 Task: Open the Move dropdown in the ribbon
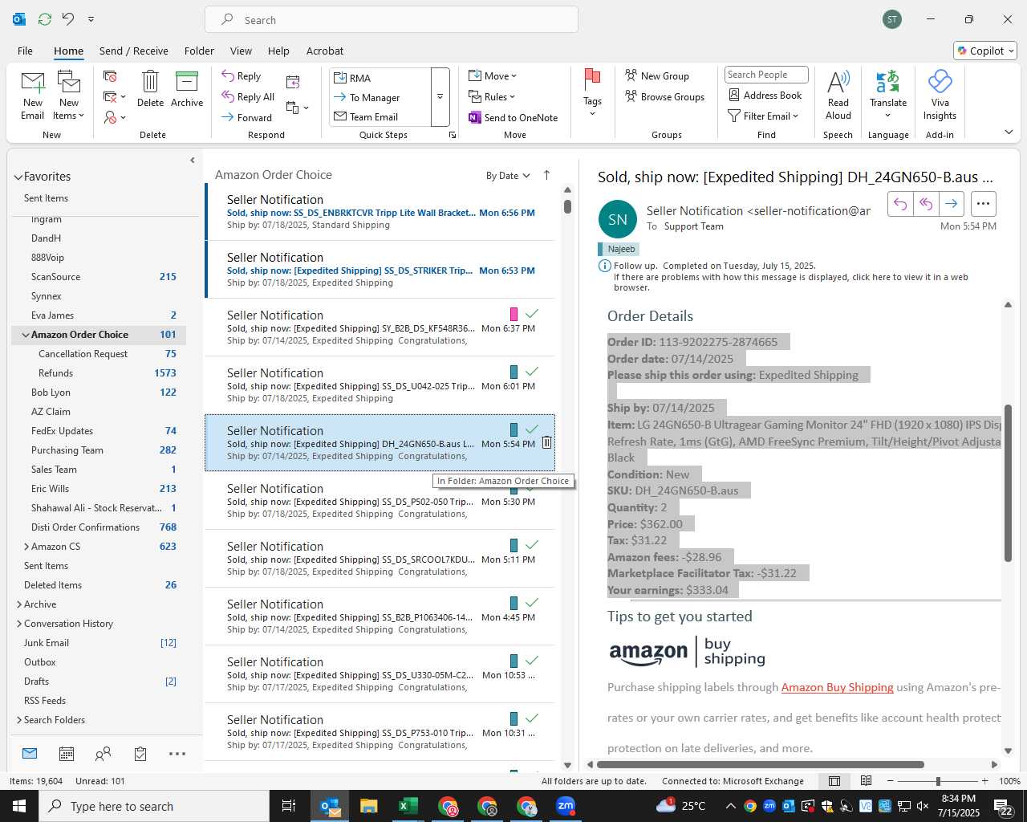coord(493,75)
